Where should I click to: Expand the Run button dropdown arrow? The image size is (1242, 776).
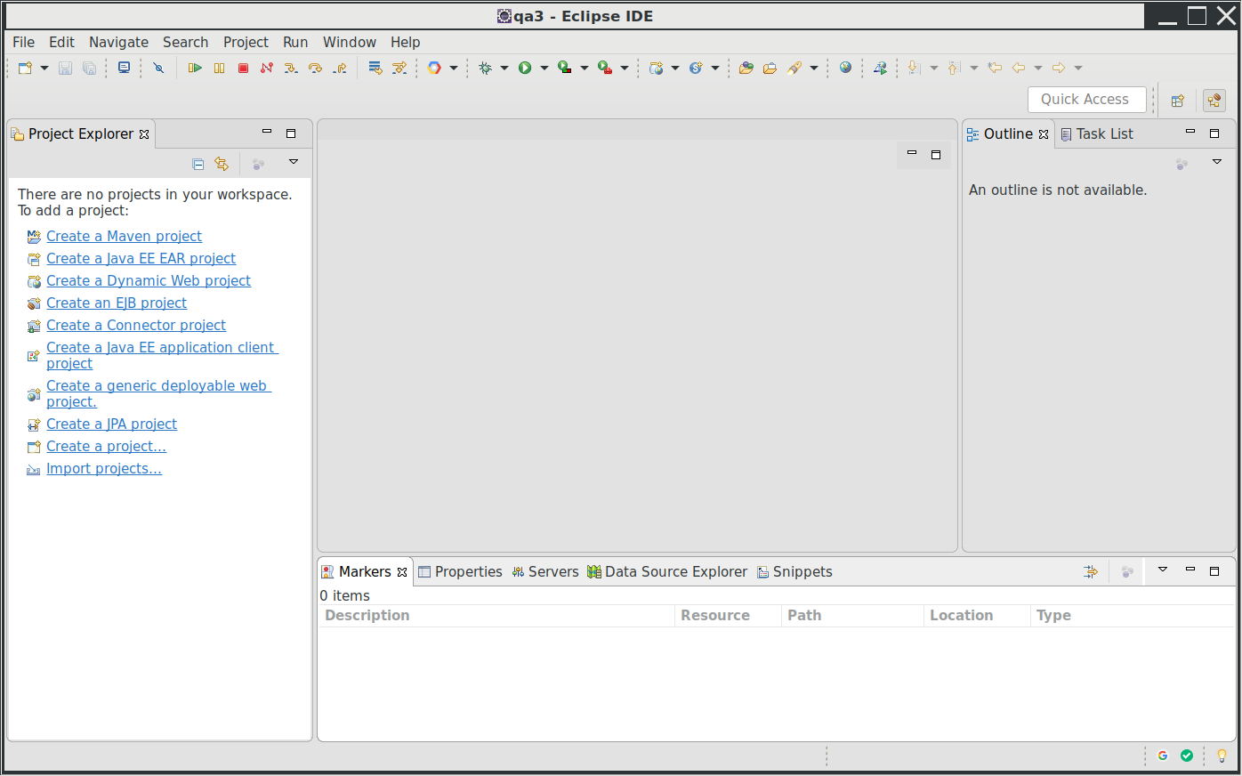click(x=544, y=68)
